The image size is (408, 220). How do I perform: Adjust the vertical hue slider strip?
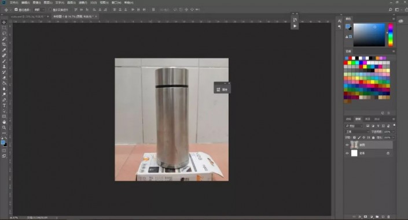coord(391,35)
